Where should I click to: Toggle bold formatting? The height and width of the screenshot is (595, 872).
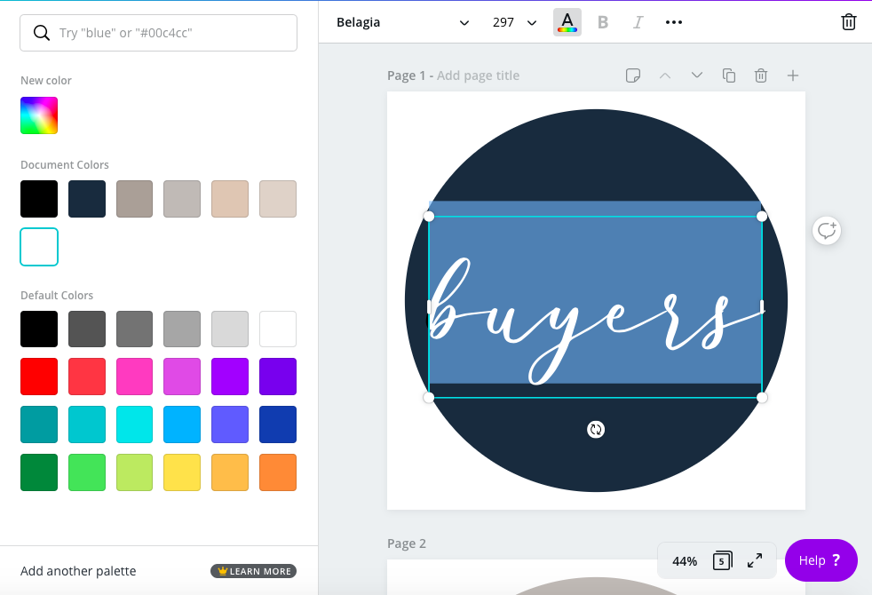point(602,22)
